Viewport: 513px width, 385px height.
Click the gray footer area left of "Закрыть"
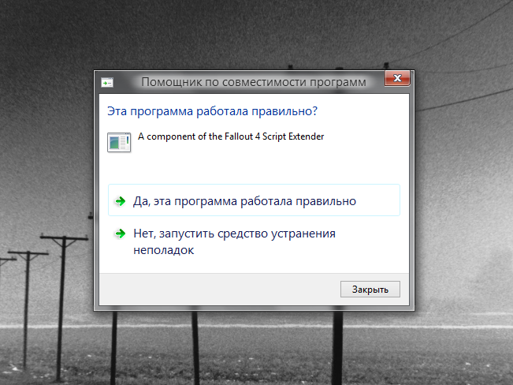[x=213, y=289]
